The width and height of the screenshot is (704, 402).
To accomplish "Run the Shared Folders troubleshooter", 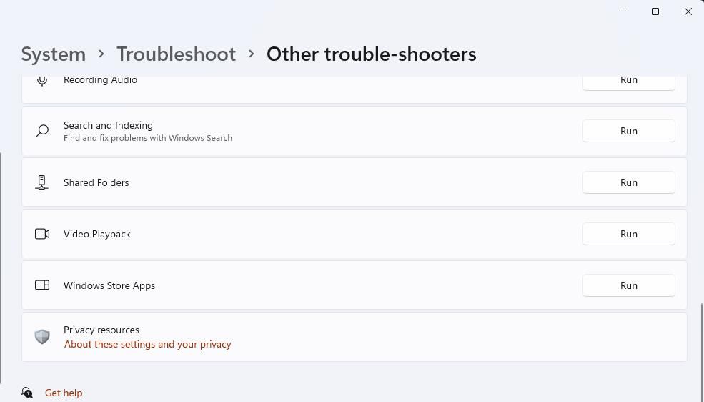I will pyautogui.click(x=628, y=182).
